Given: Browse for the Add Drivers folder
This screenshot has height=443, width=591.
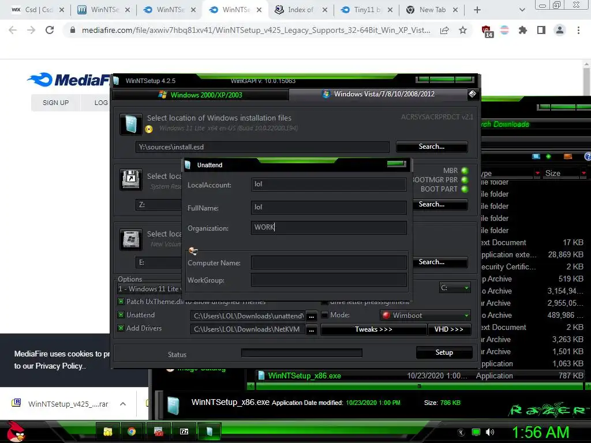Looking at the screenshot, I should [x=311, y=329].
